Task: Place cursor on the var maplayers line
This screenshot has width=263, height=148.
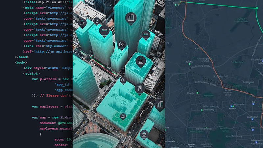Action: pos(49,106)
